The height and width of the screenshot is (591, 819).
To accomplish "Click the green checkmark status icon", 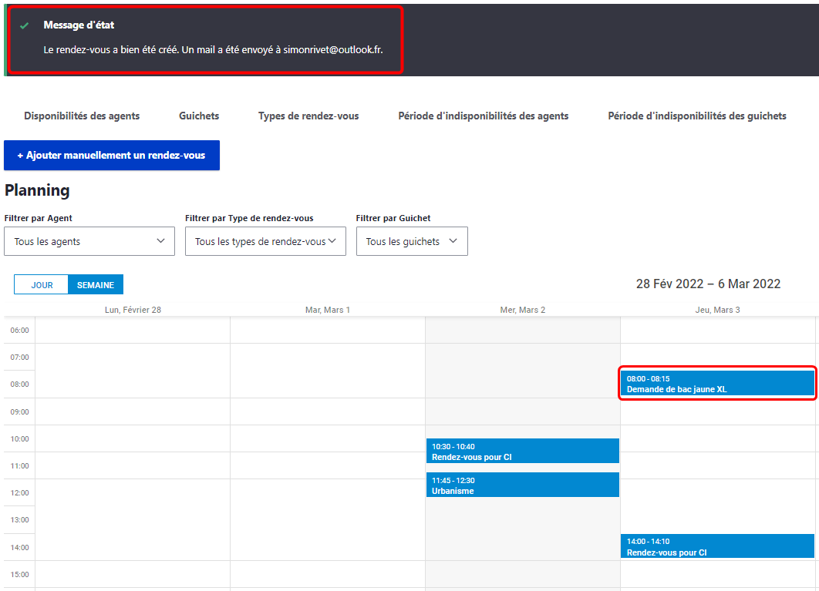I will point(25,25).
